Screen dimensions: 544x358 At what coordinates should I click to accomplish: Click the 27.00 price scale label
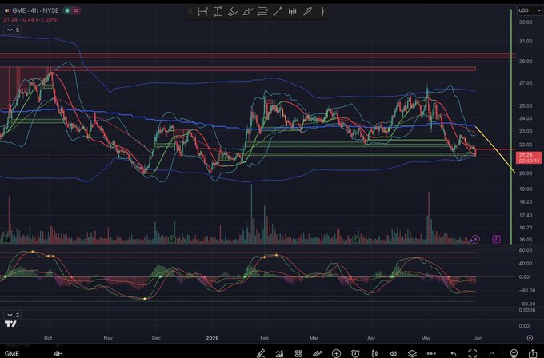526,83
